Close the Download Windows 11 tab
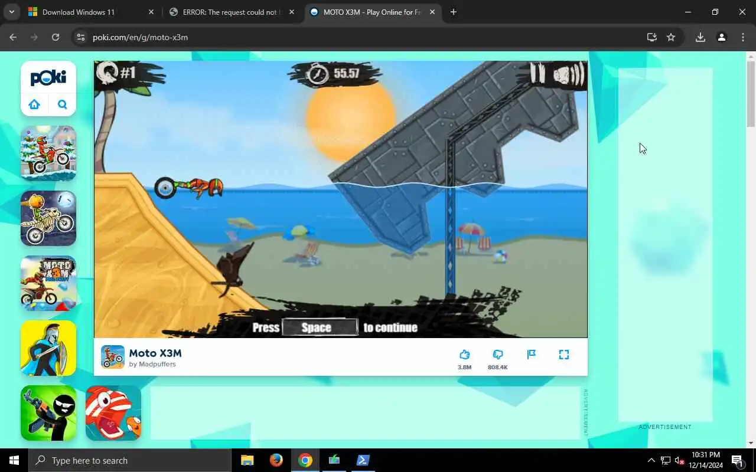756x472 pixels. [x=151, y=12]
